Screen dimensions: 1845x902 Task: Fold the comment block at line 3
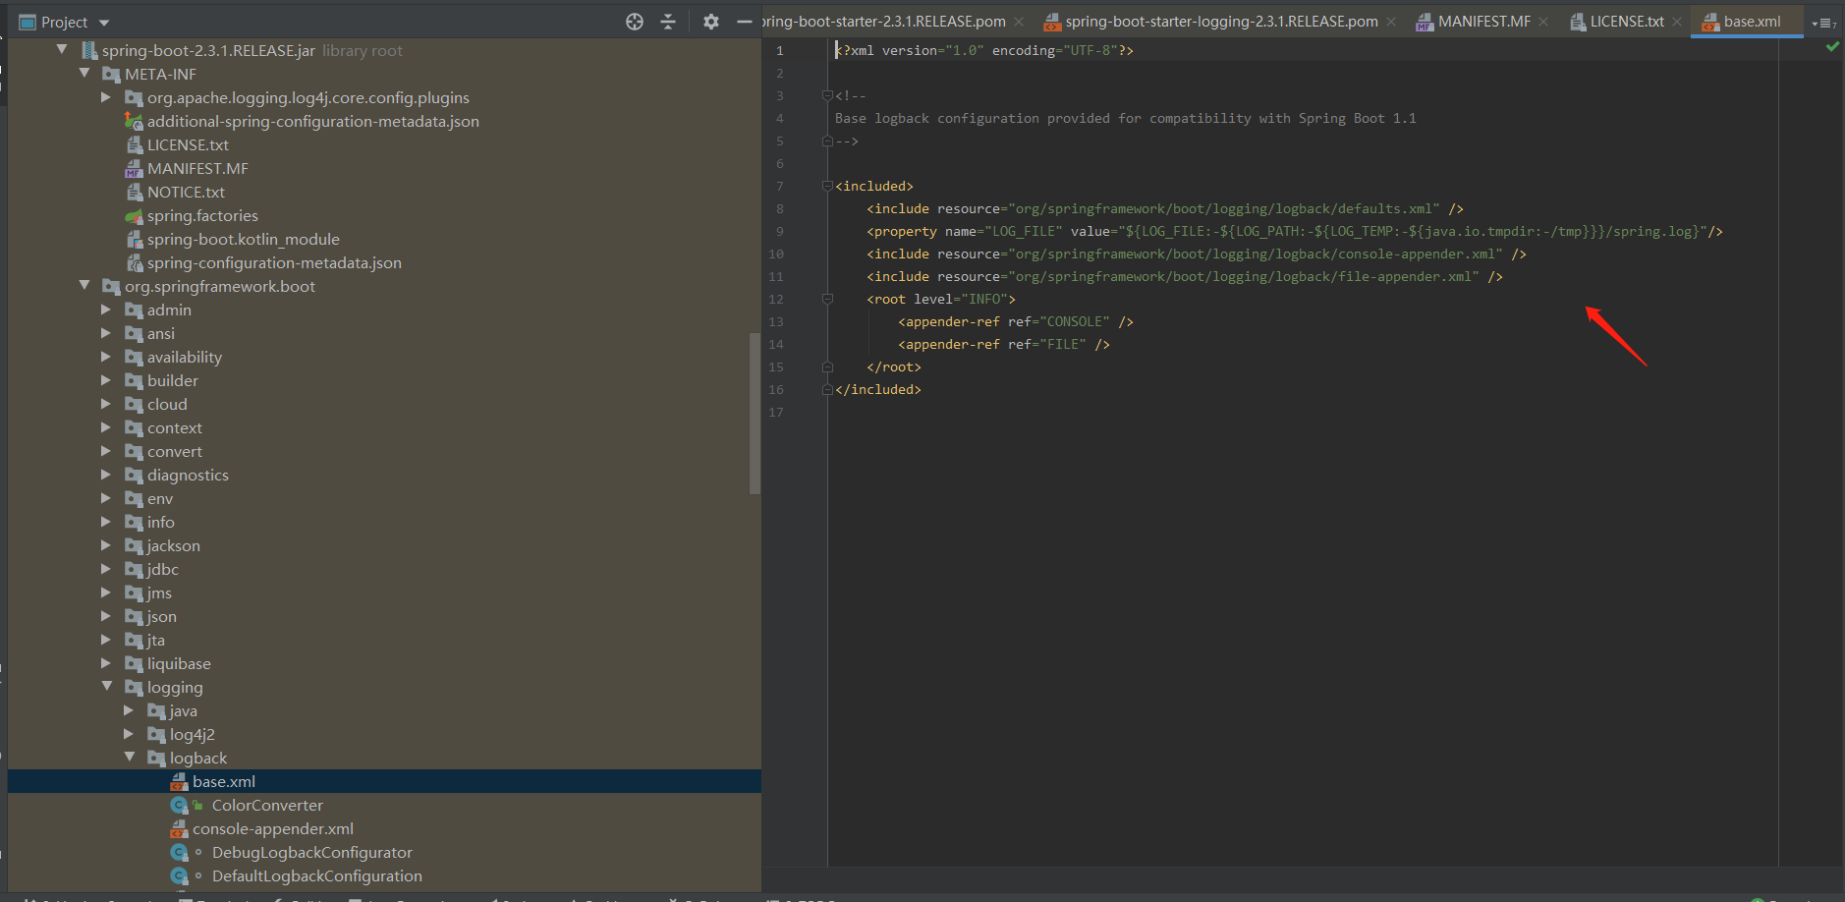[827, 95]
